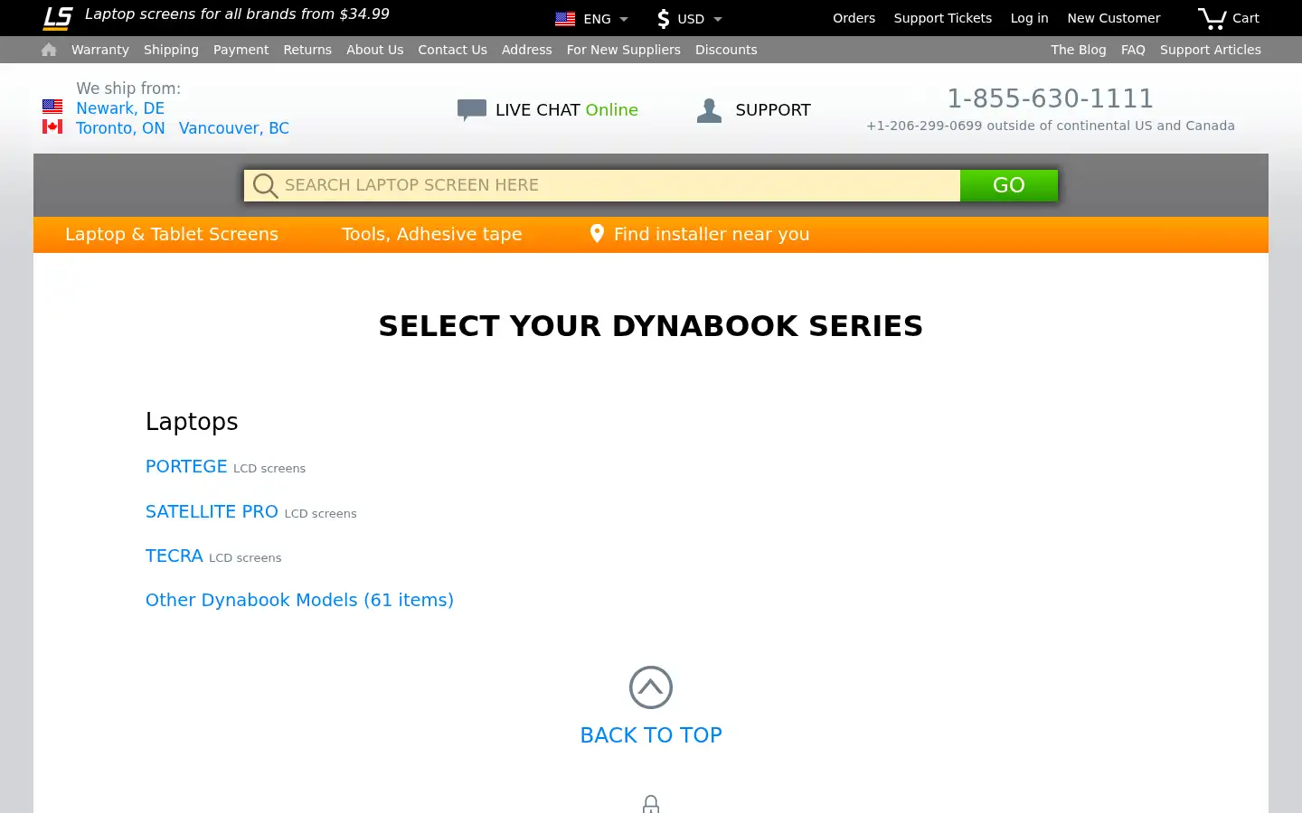Click the dollar sign currency icon

coord(664,18)
